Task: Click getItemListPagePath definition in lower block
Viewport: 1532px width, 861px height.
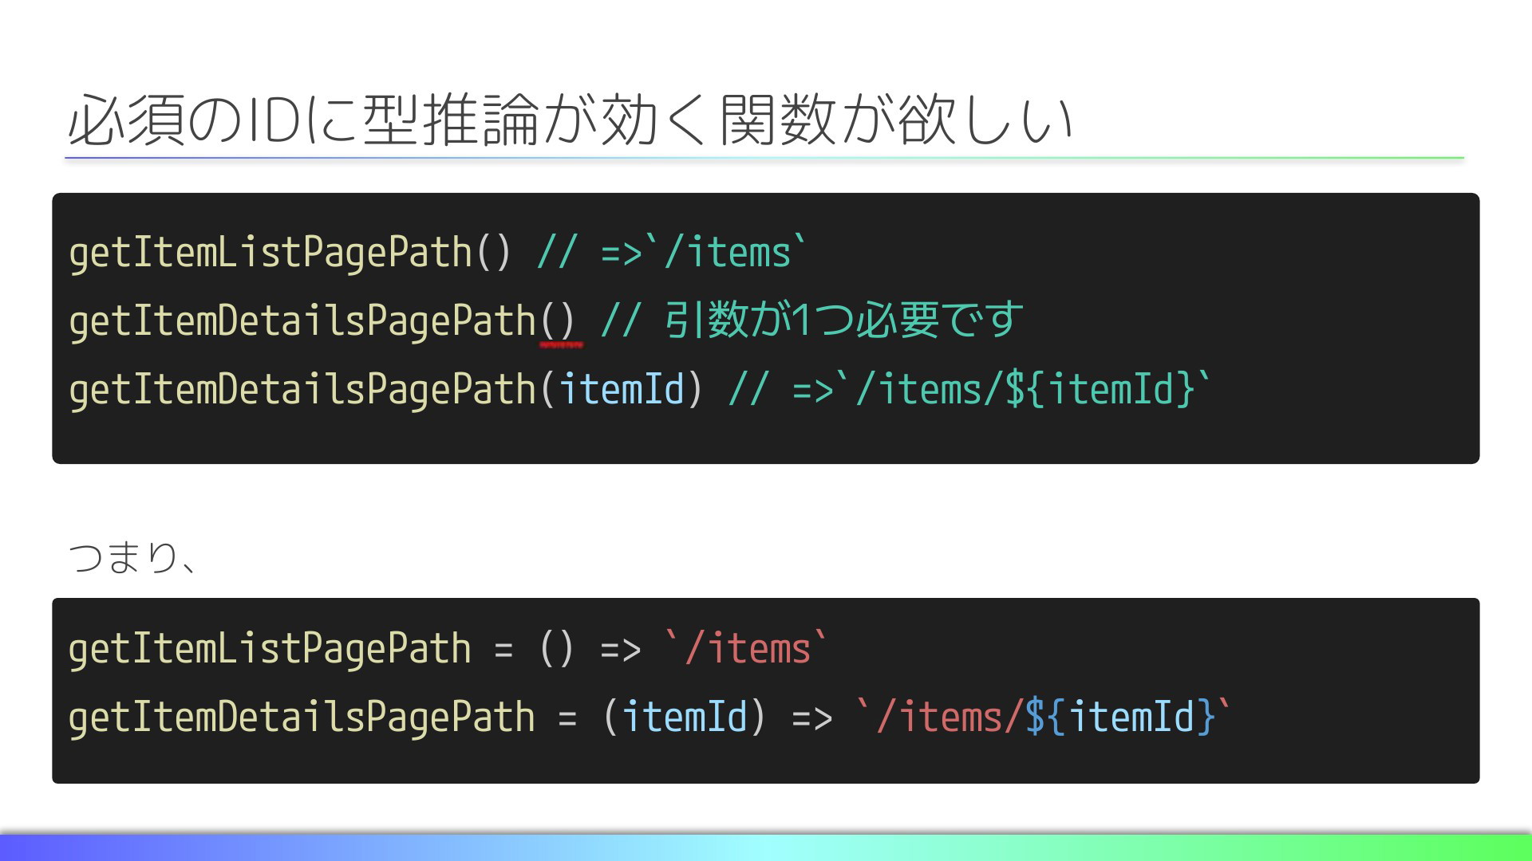Action: (x=270, y=649)
